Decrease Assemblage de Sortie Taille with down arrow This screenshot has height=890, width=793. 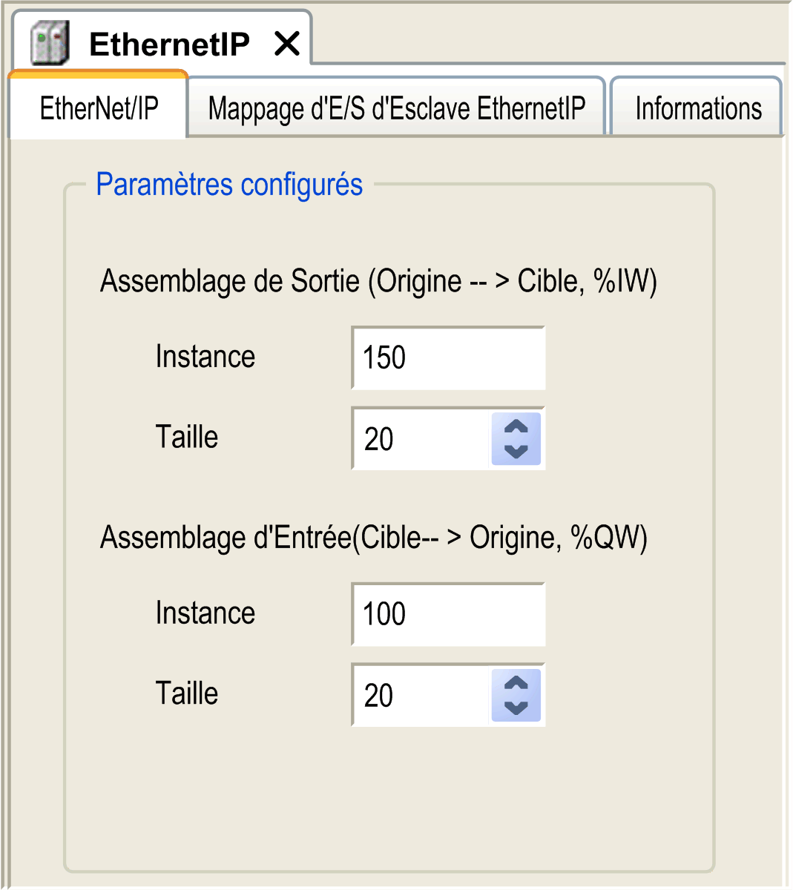[x=516, y=451]
